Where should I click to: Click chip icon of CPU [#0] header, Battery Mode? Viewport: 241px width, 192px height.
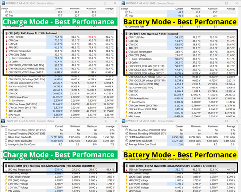[126, 34]
